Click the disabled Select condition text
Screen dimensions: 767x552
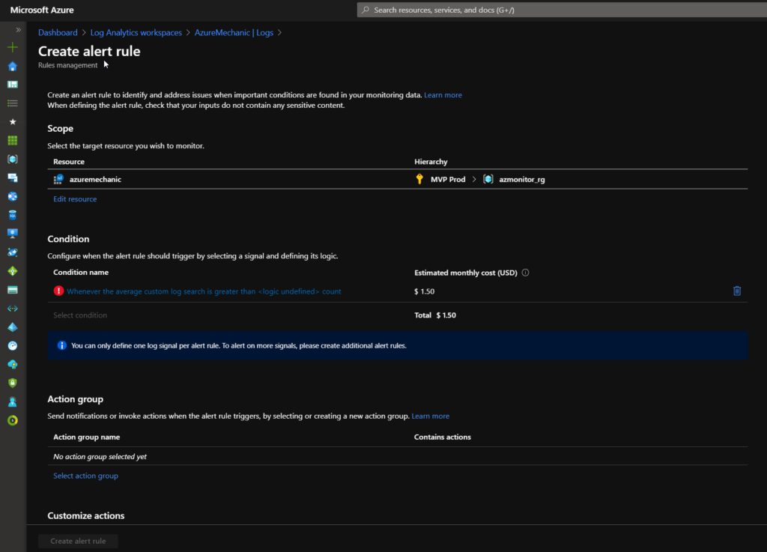pos(80,315)
